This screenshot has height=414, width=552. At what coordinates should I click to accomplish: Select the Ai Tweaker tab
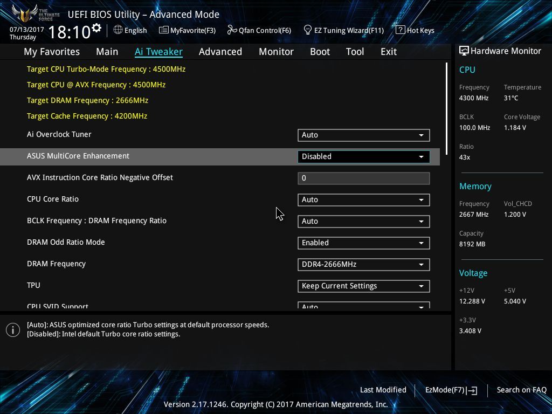(x=158, y=52)
